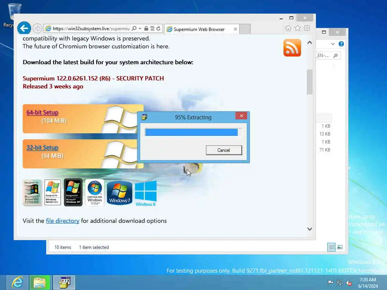Click the Windows Server 2003 logo badge
The width and height of the screenshot is (387, 290).
pyautogui.click(x=53, y=193)
